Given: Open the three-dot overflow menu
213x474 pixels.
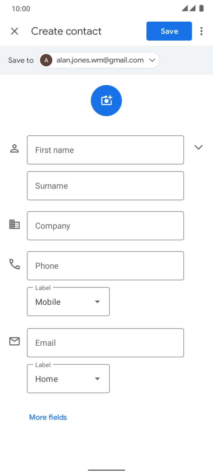Looking at the screenshot, I should [x=201, y=31].
